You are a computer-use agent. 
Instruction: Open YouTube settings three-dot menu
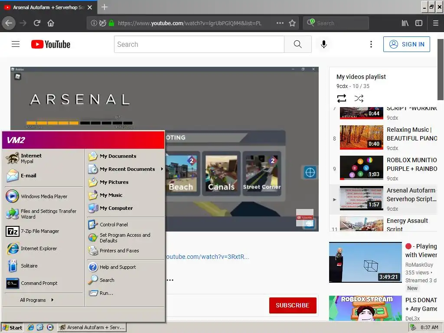click(371, 44)
